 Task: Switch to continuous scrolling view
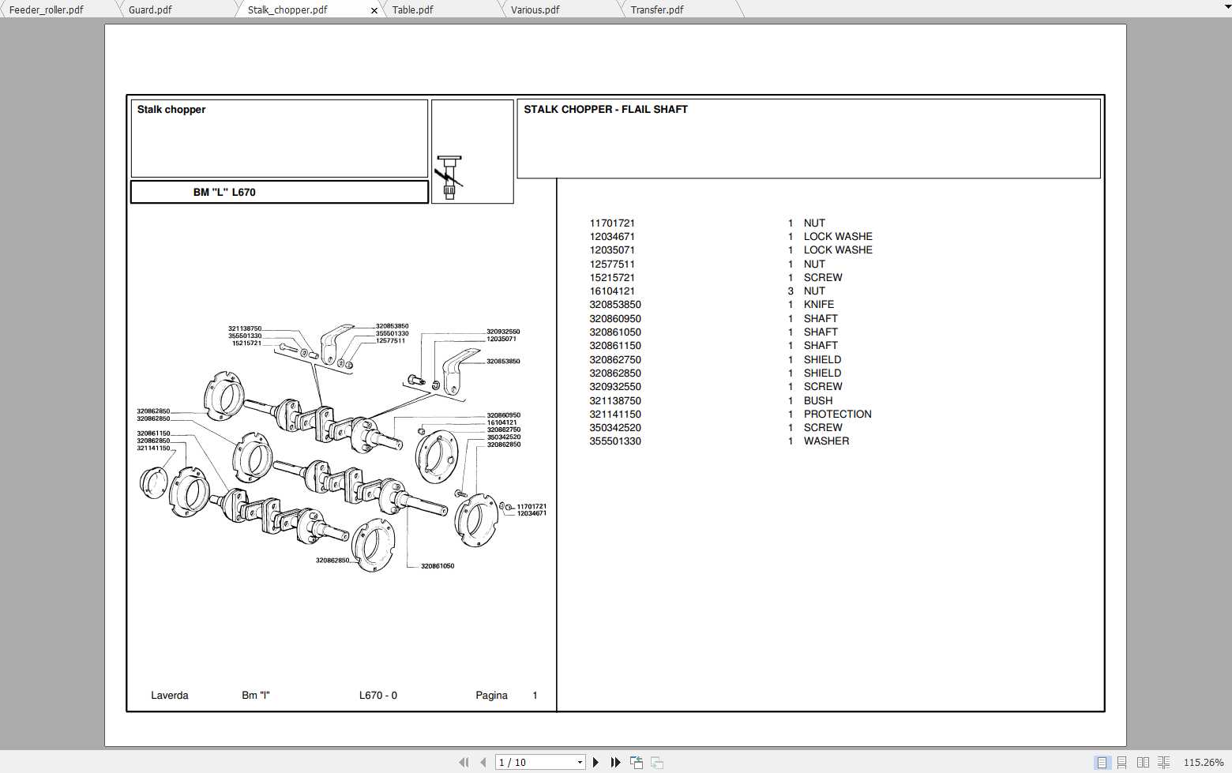(x=1122, y=762)
